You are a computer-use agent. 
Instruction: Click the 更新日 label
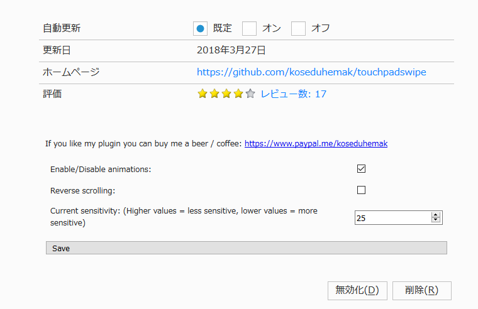57,50
